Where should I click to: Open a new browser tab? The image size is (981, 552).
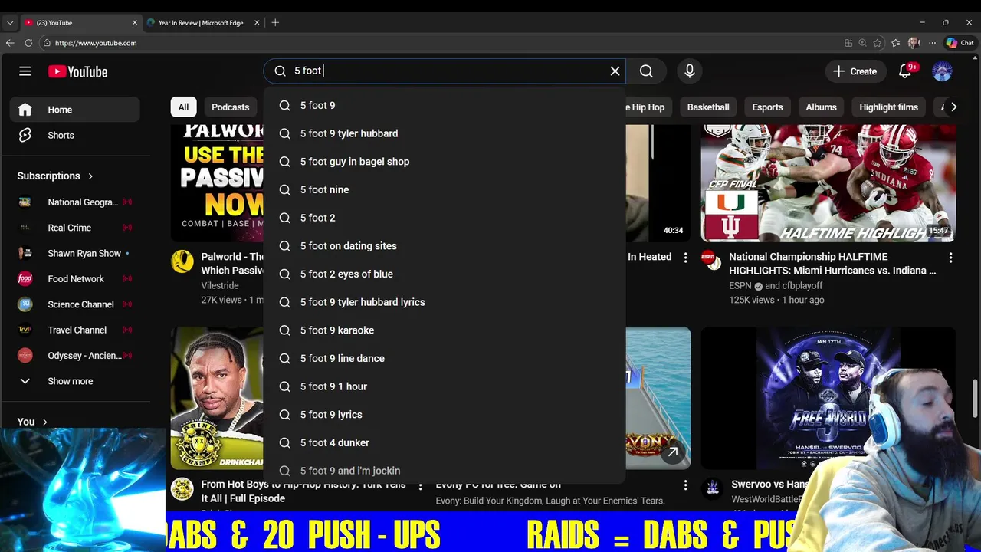pos(275,23)
